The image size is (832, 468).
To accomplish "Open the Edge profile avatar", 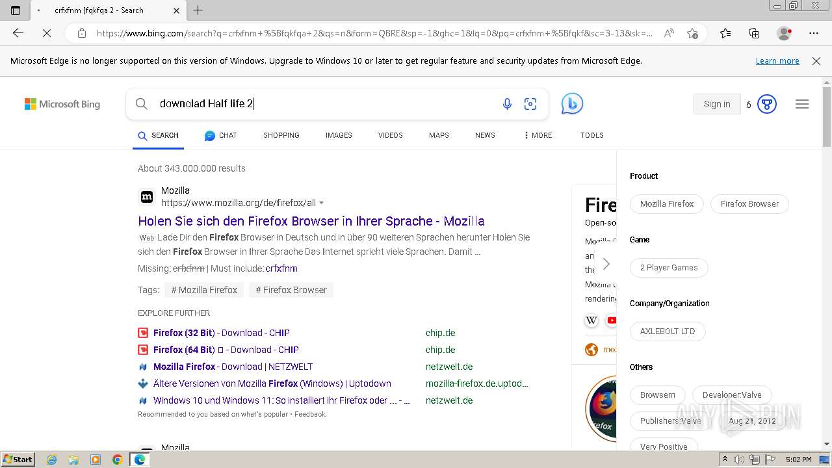I will point(785,33).
